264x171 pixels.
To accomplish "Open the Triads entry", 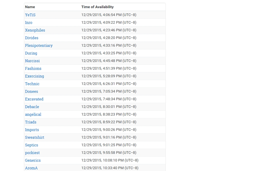I will click(x=31, y=122).
